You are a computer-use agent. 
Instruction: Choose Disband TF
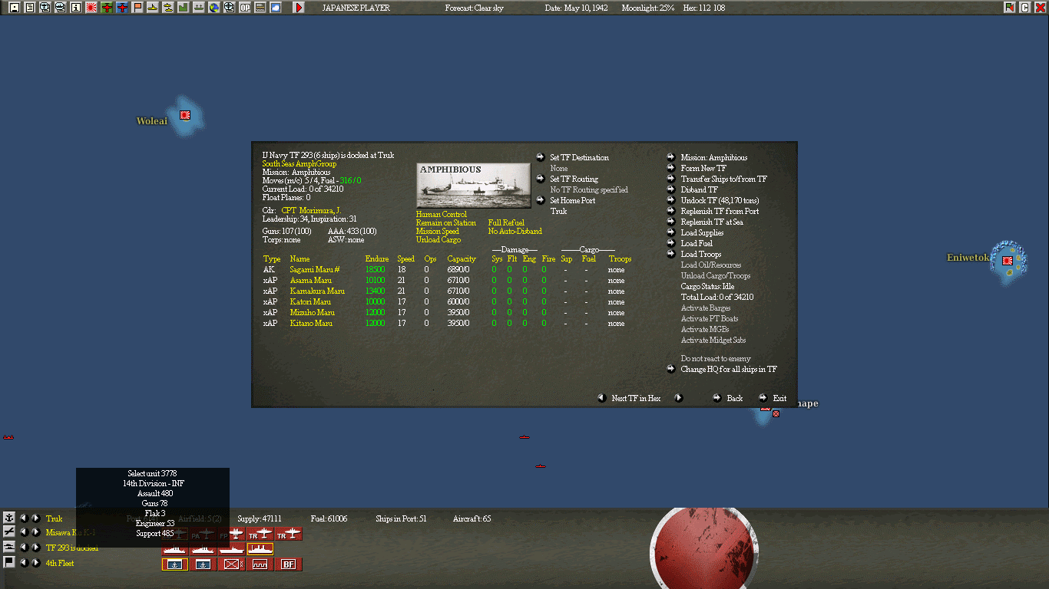pos(700,190)
